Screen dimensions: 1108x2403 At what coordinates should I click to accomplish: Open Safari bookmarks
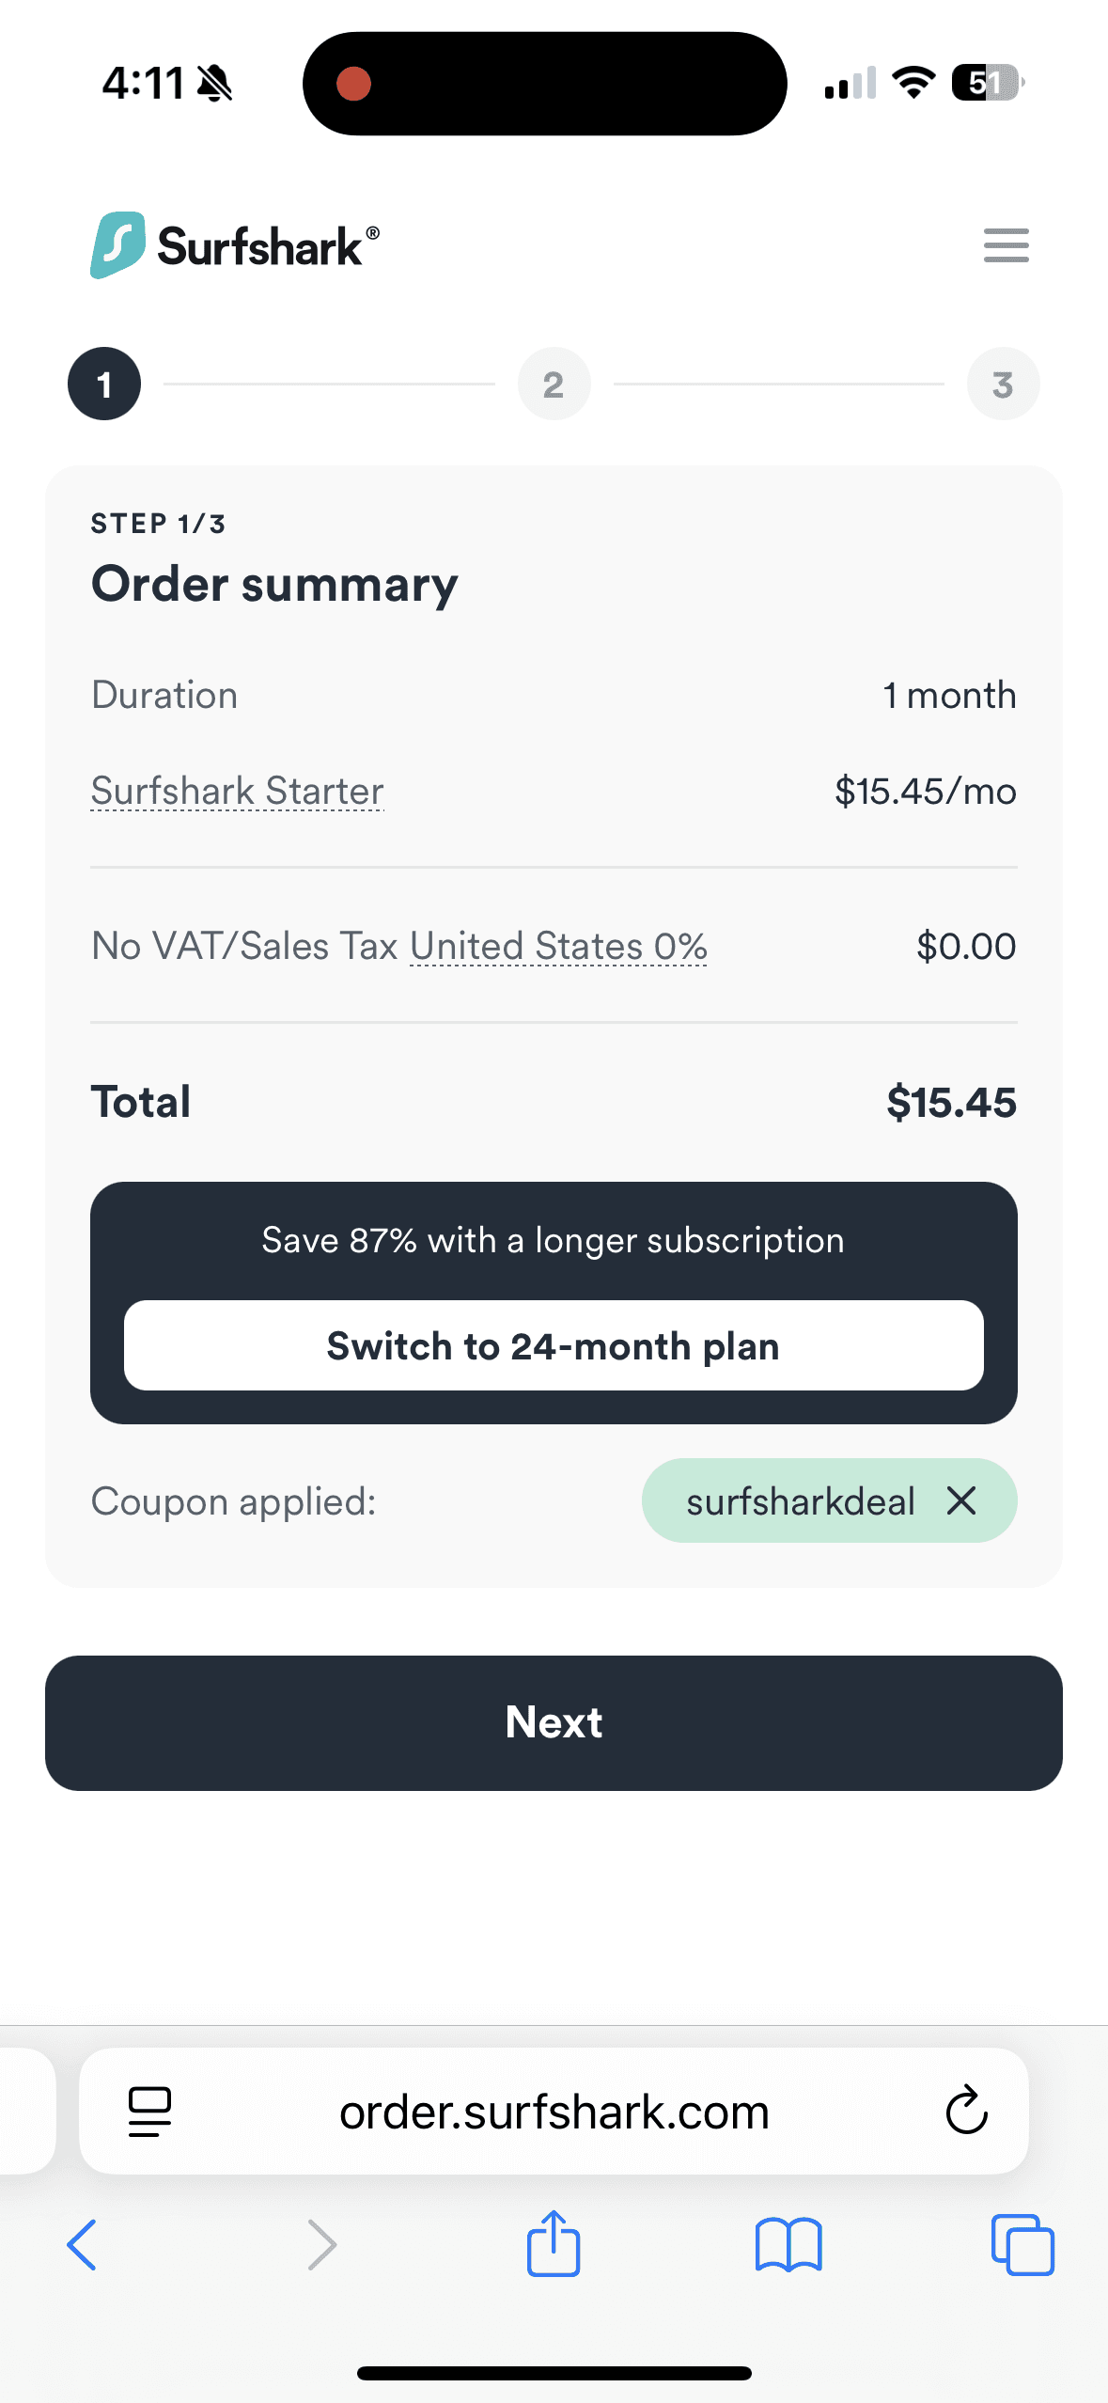click(788, 2245)
